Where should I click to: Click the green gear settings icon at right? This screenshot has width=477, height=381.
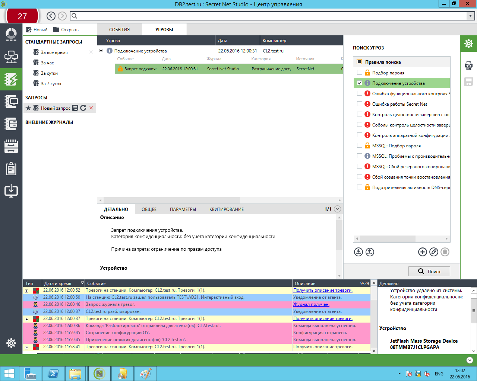click(x=469, y=44)
